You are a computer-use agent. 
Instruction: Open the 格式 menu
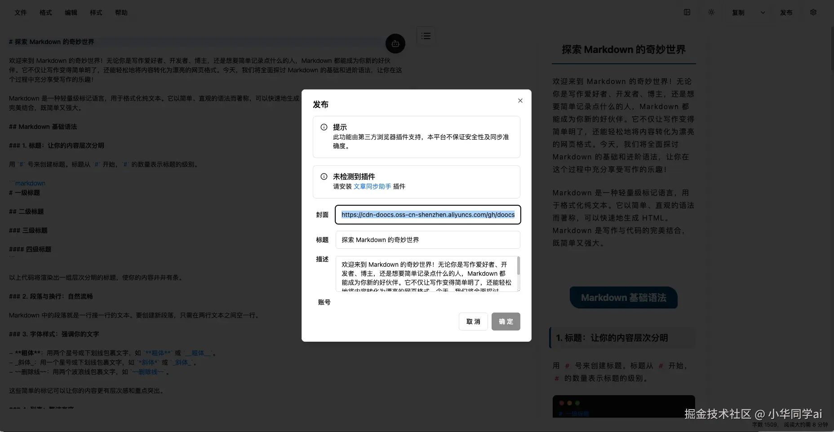click(46, 13)
